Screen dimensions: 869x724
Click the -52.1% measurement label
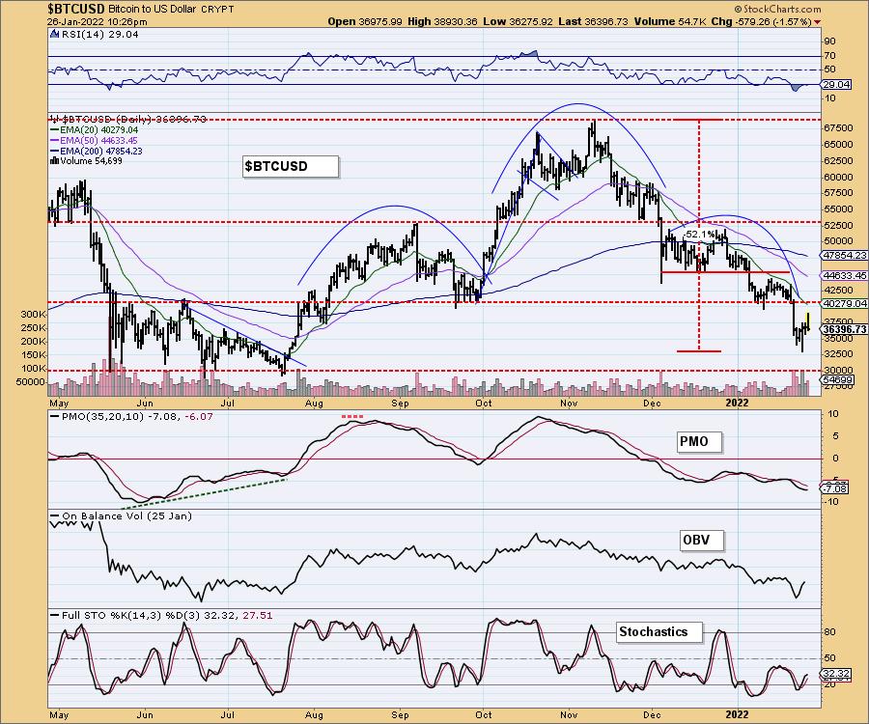pos(699,235)
